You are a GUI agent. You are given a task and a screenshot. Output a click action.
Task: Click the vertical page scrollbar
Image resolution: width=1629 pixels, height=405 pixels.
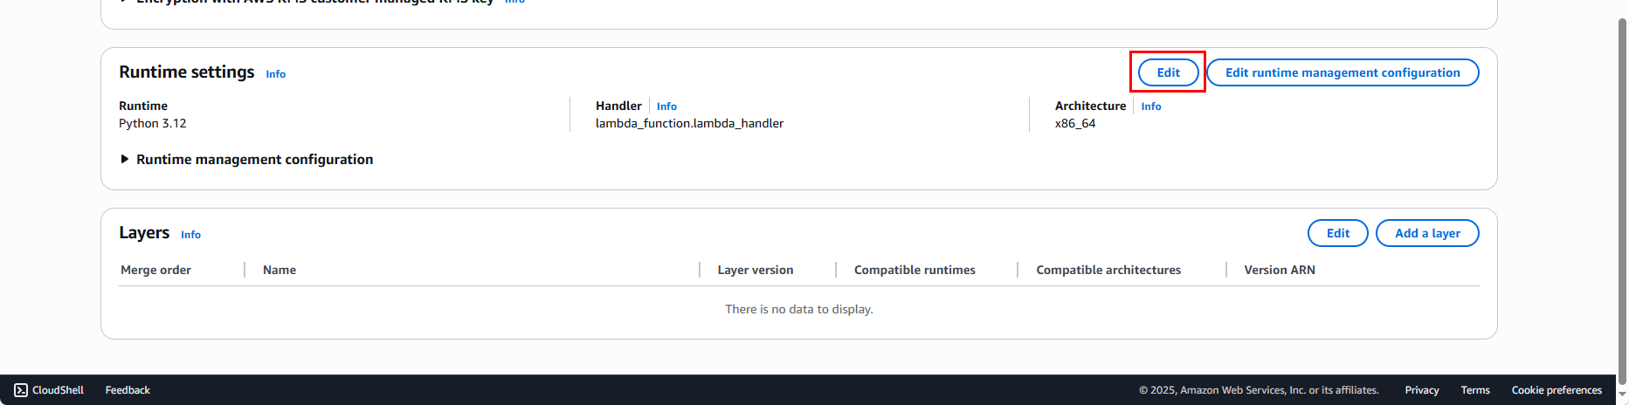click(1622, 192)
